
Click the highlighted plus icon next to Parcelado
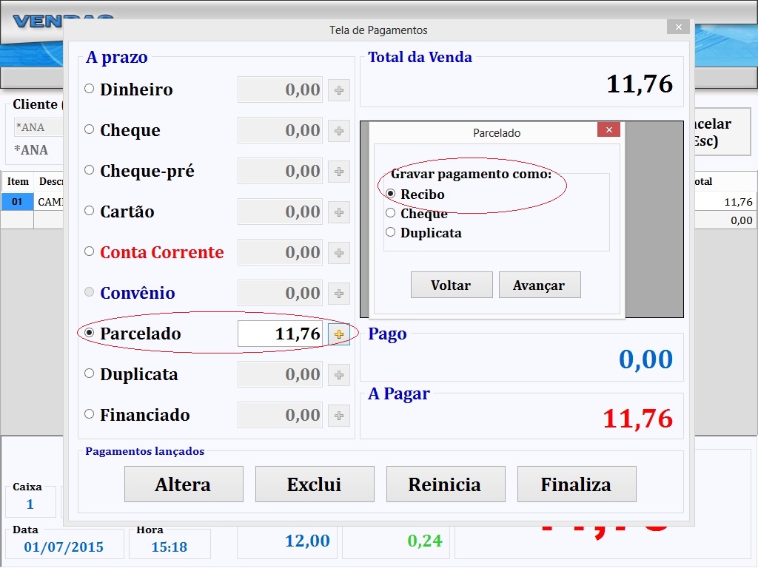click(x=339, y=334)
